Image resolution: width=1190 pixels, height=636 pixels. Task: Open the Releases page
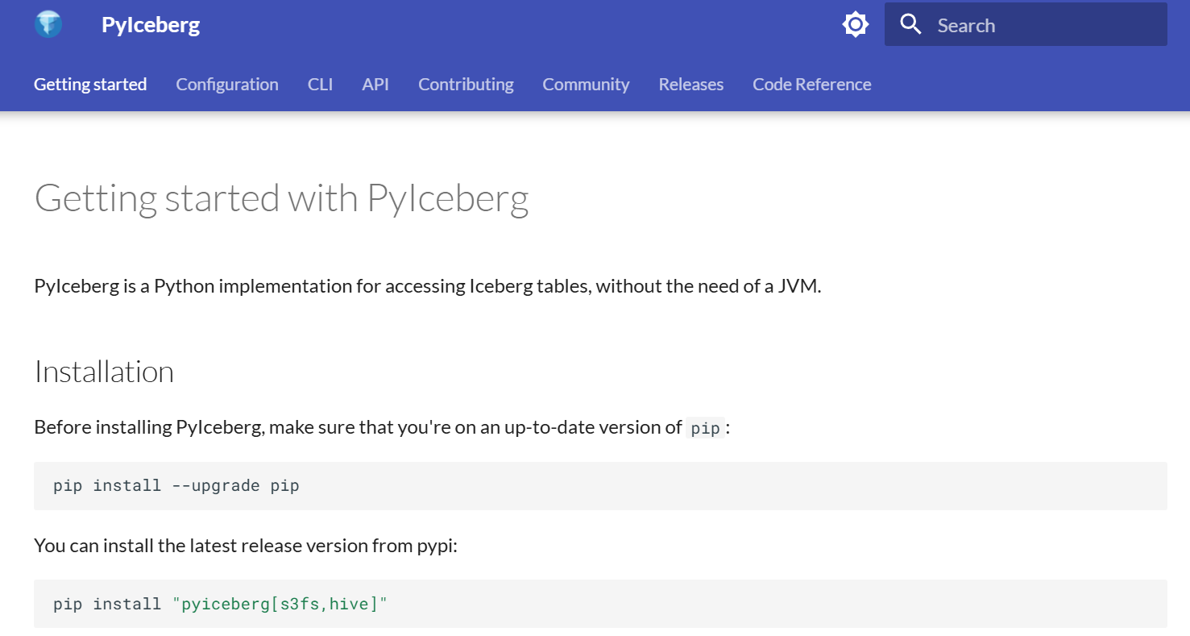[690, 84]
